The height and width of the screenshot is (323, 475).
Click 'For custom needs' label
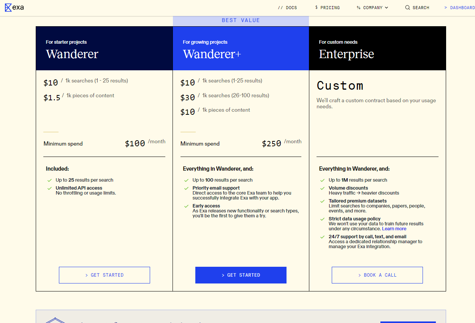(x=338, y=42)
